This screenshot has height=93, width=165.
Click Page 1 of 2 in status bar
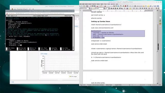[x=83, y=85]
